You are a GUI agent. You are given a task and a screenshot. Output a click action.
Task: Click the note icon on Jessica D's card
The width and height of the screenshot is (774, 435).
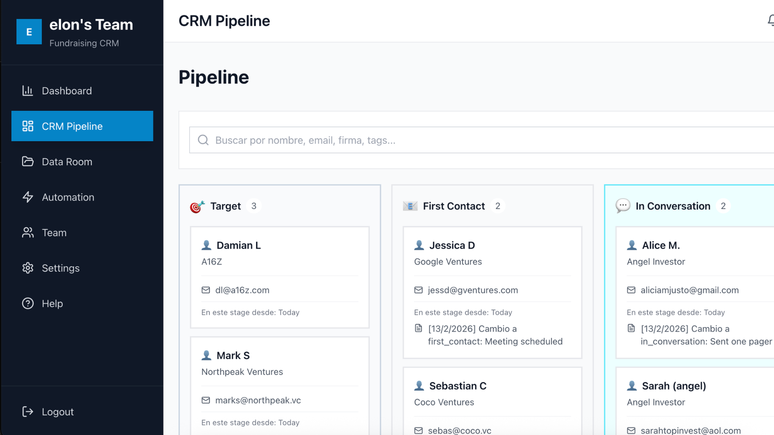[419, 328]
